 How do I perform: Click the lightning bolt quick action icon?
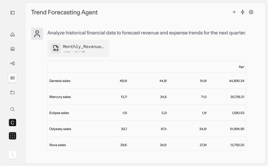(243, 12)
